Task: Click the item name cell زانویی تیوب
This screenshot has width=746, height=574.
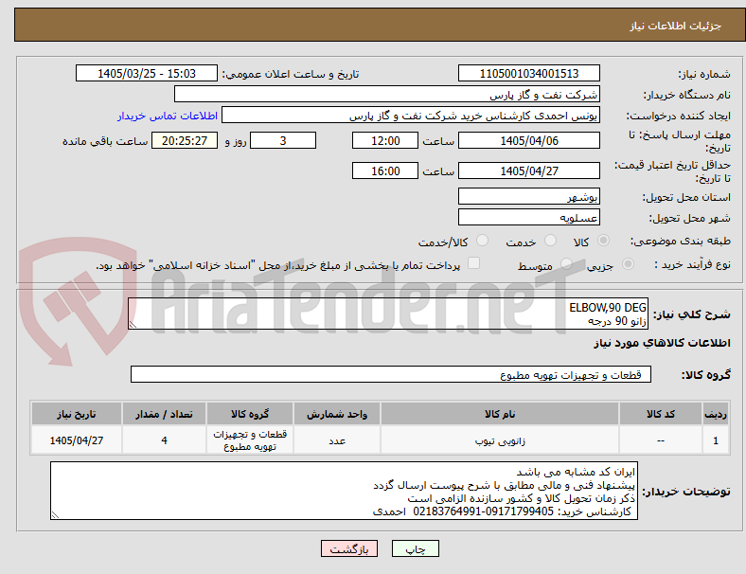Action: point(500,440)
